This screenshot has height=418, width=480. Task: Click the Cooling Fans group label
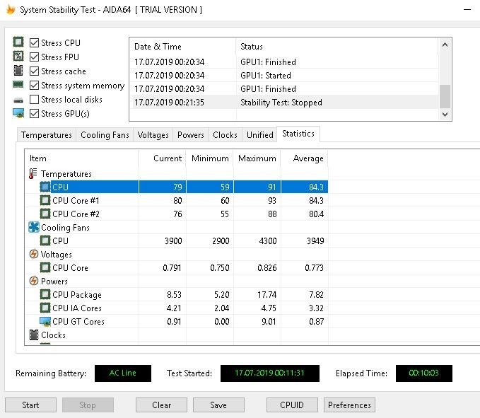pyautogui.click(x=65, y=228)
